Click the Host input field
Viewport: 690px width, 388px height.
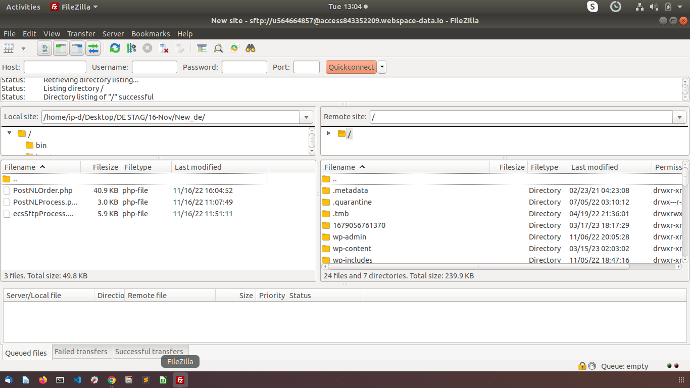[x=55, y=67]
